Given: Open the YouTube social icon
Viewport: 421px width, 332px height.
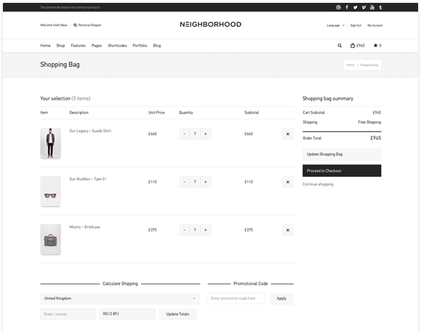Looking at the screenshot, I should (372, 7).
